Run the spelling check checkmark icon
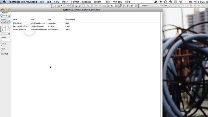 point(72,6)
